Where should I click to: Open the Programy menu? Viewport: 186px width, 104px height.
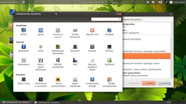point(6,2)
